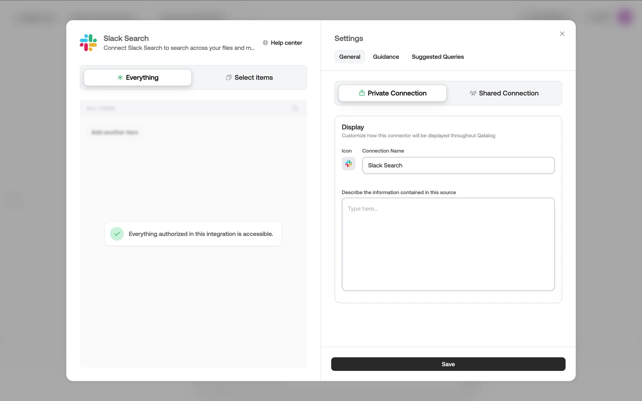
Task: Click the Connection Name input field
Action: click(458, 165)
